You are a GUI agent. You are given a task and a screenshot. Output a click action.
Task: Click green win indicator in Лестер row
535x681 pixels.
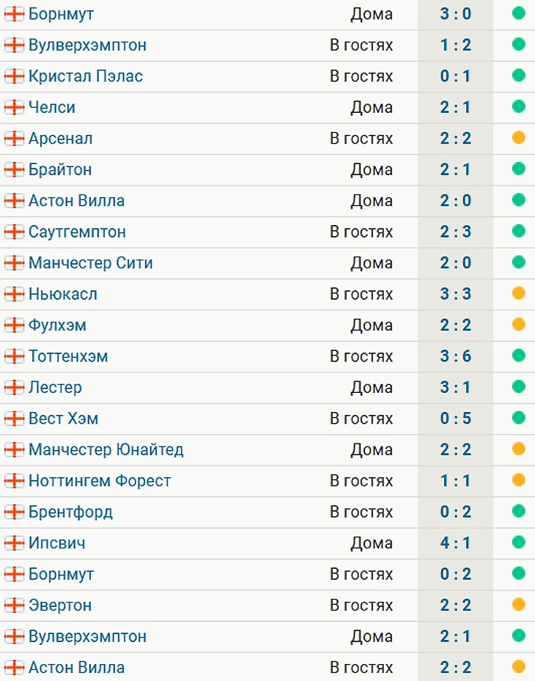coord(519,386)
